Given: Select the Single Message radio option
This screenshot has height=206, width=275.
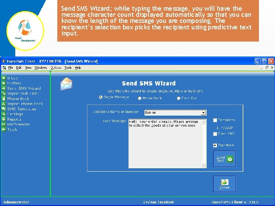Looking at the screenshot, I should (x=100, y=97).
